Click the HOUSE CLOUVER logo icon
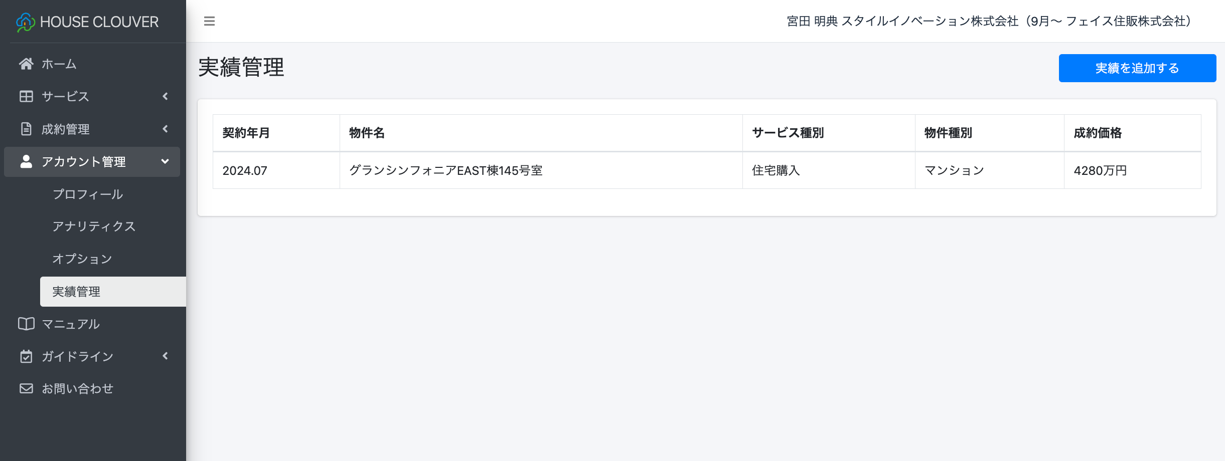This screenshot has height=461, width=1225. pos(25,22)
